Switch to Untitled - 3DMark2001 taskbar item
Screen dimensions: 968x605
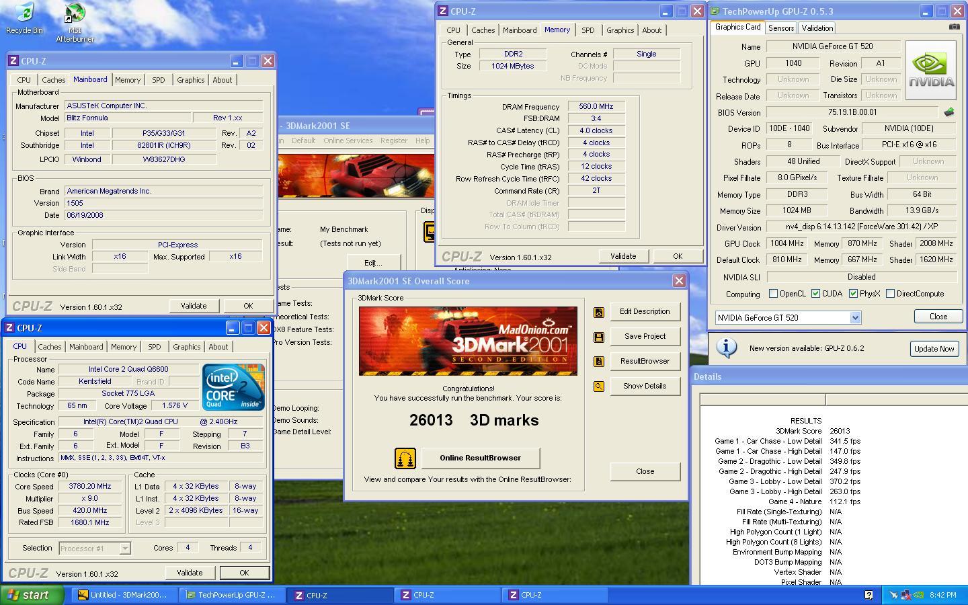pos(125,595)
